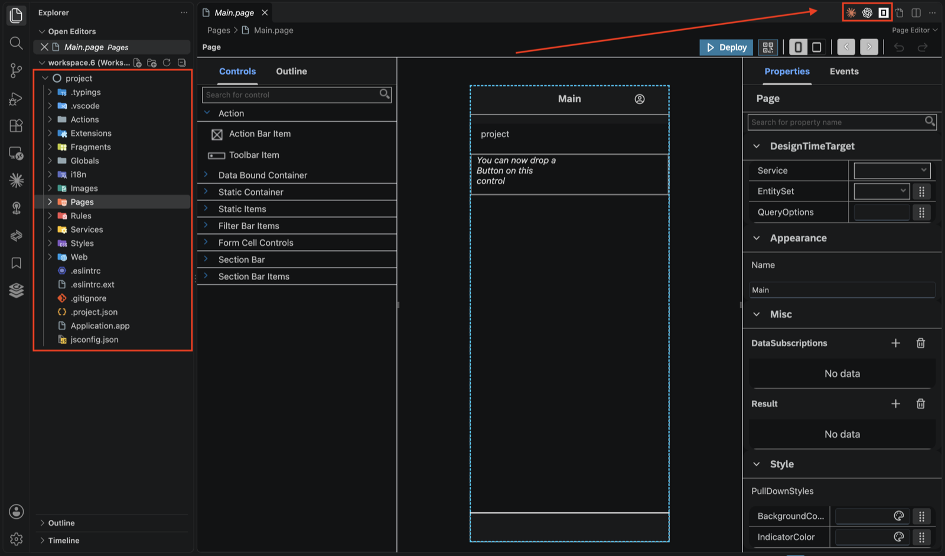The height and width of the screenshot is (556, 945).
Task: Click Pages in the breadcrumb
Action: (219, 30)
